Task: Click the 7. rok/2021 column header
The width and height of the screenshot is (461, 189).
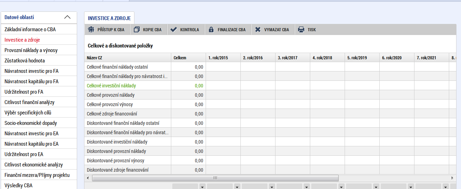Action: (x=431, y=58)
